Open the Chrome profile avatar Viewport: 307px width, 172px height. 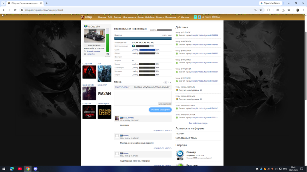coord(297,10)
